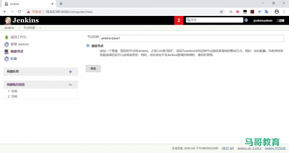Open 配置 in the sidebar
The height and width of the screenshot is (153, 289).
[14, 59]
